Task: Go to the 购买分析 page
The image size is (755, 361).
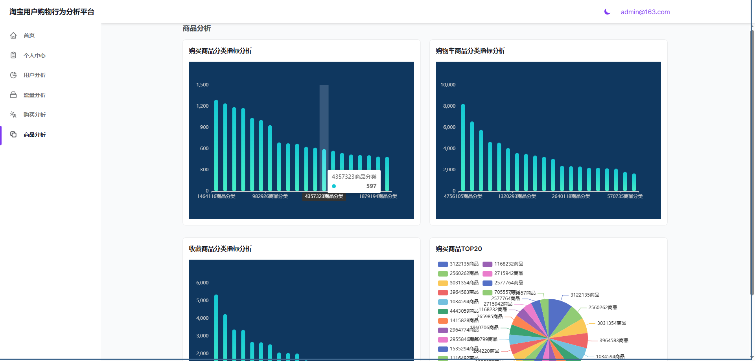Action: (x=35, y=115)
